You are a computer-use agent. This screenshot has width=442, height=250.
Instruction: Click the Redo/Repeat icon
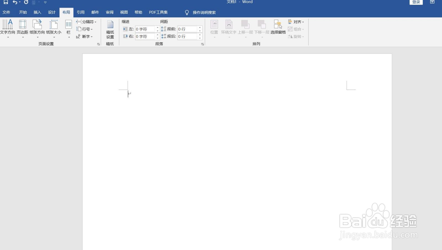point(26,2)
